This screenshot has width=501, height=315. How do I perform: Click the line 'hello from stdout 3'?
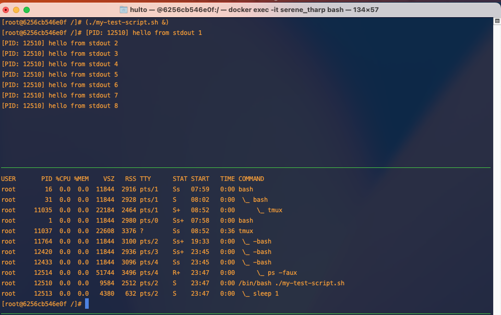point(83,54)
